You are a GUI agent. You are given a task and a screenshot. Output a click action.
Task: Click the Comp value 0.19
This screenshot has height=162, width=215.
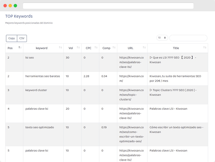coord(104,127)
